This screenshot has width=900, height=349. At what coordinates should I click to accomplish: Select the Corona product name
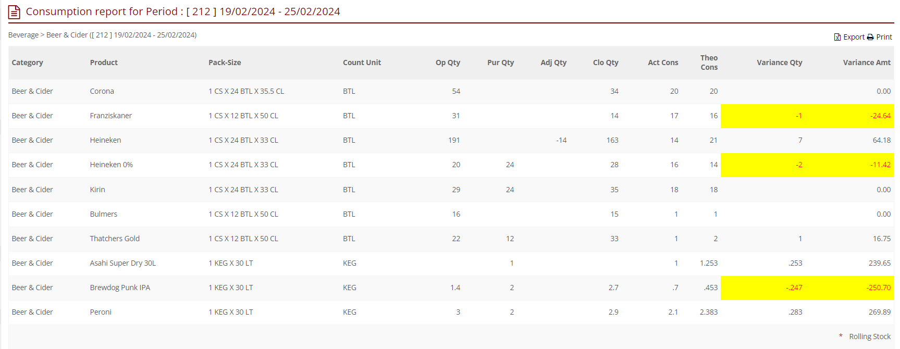point(102,91)
